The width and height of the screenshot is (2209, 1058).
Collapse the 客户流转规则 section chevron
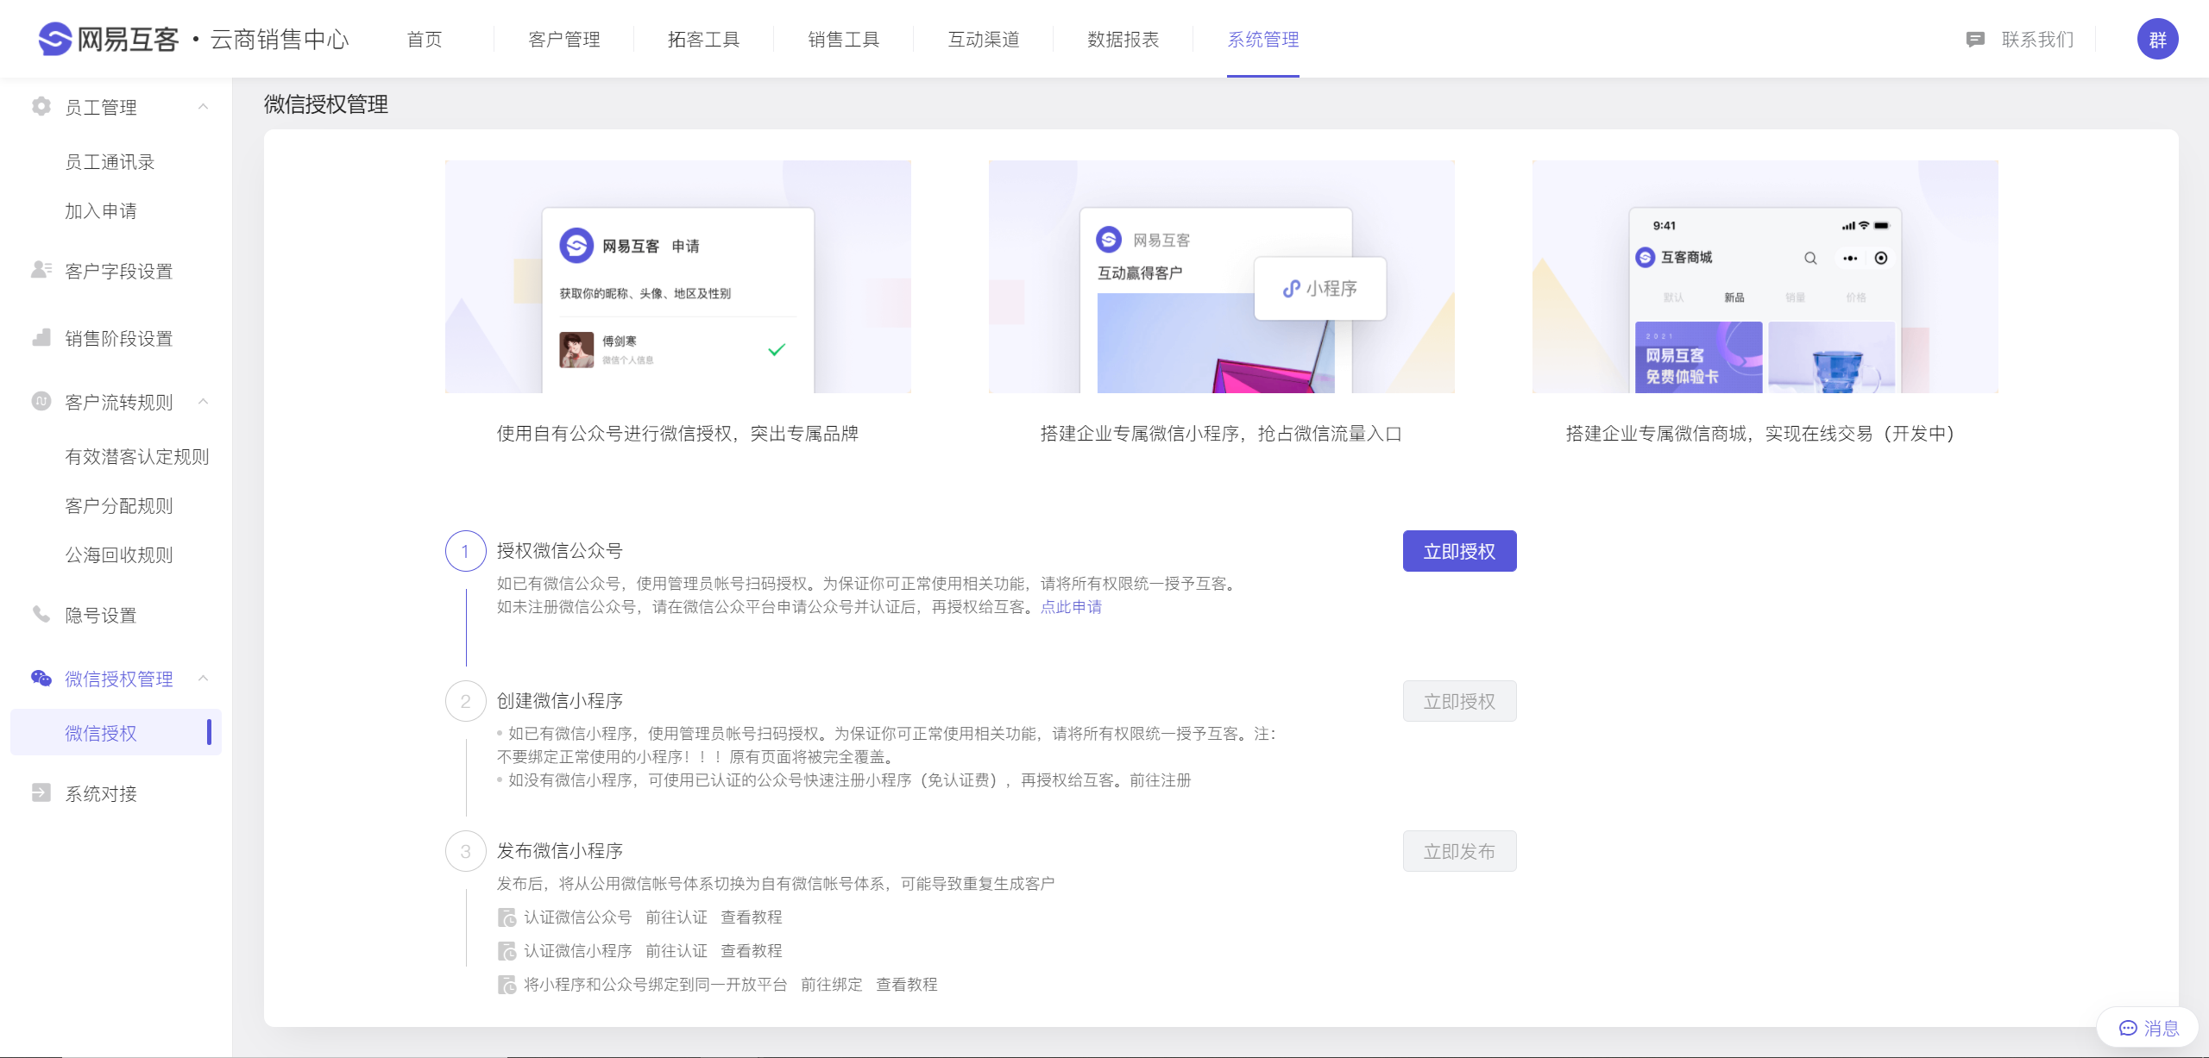click(204, 402)
